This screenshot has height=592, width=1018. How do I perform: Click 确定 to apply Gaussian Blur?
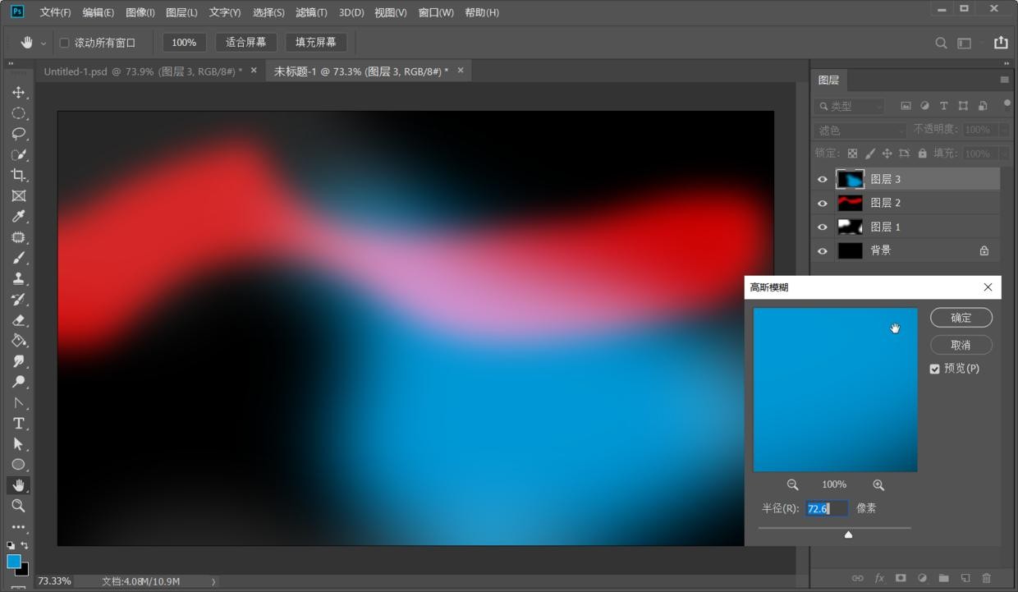click(x=961, y=318)
